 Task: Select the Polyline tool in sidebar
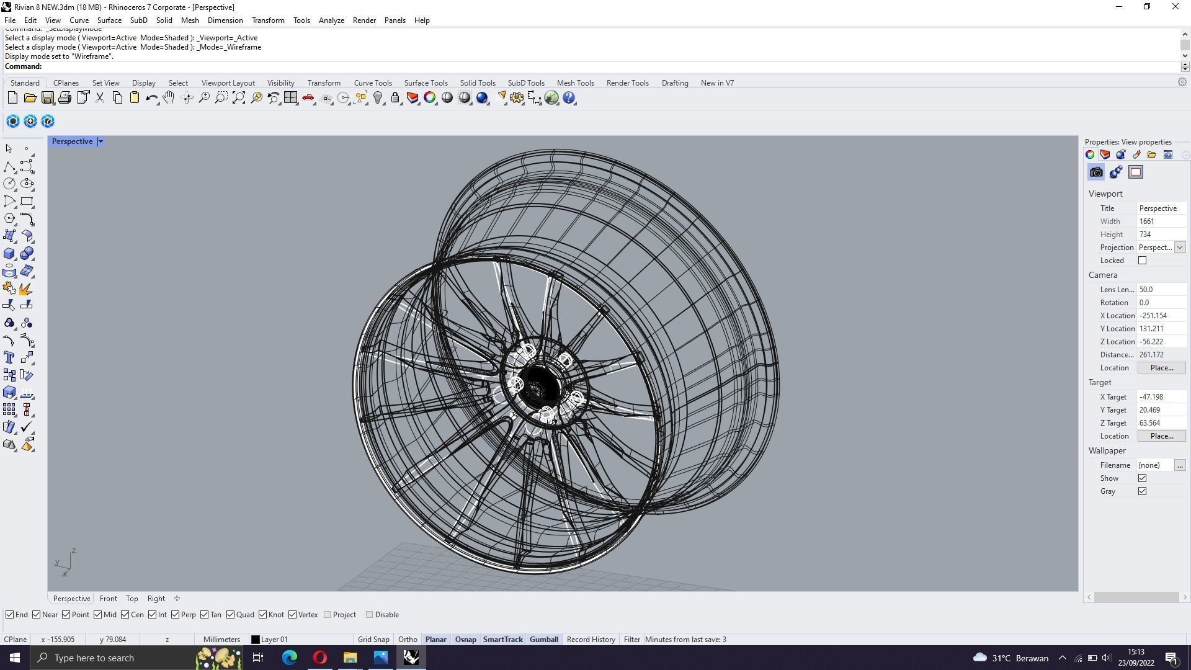pyautogui.click(x=9, y=167)
